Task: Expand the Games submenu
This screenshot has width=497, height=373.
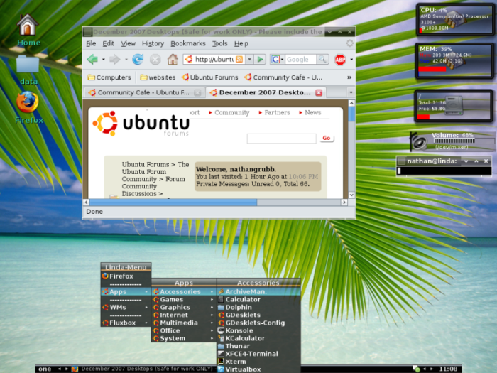Action: pyautogui.click(x=184, y=299)
